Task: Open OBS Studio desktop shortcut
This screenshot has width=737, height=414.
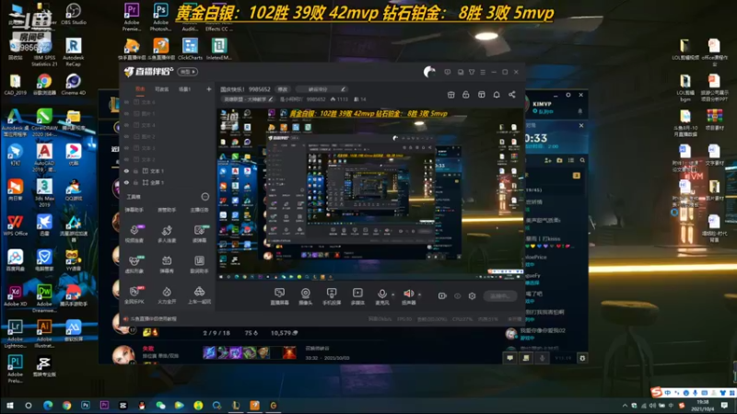Action: [73, 14]
